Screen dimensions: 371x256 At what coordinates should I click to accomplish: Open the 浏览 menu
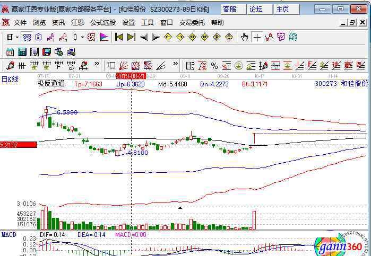(39, 23)
